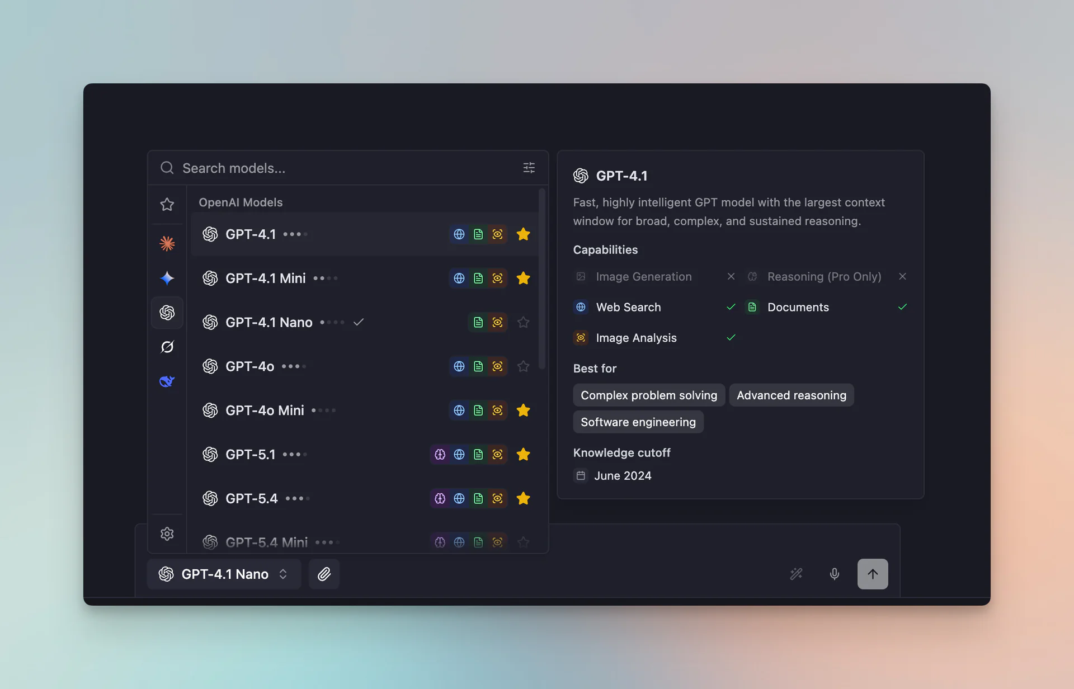The width and height of the screenshot is (1074, 689).
Task: Unfavorite GPT-4.1 Mini with its star
Action: [x=523, y=278]
